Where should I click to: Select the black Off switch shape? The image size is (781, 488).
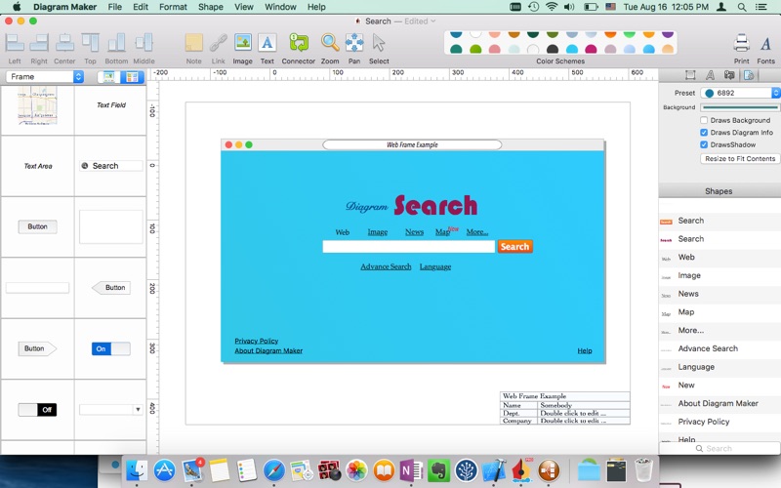37,410
